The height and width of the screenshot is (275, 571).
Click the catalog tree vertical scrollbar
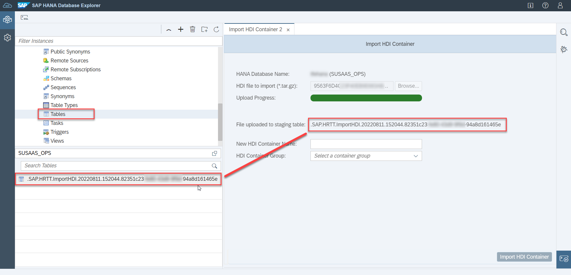[x=220, y=122]
